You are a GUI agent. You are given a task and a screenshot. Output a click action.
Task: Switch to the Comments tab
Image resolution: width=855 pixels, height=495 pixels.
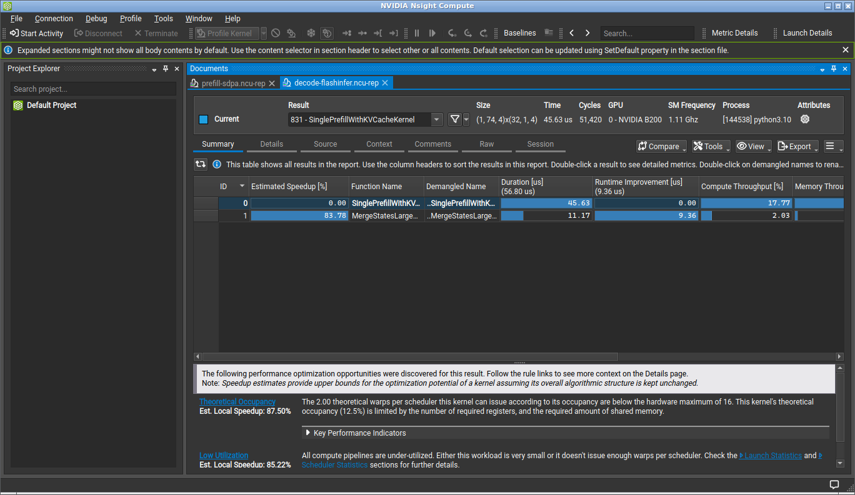coord(433,144)
